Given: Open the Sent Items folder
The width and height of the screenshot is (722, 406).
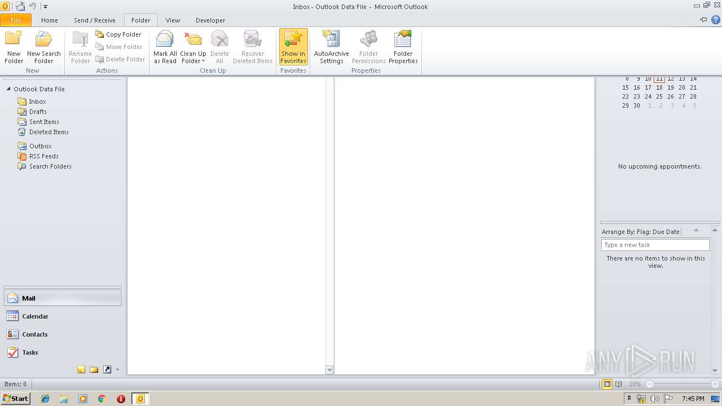Looking at the screenshot, I should pos(44,122).
